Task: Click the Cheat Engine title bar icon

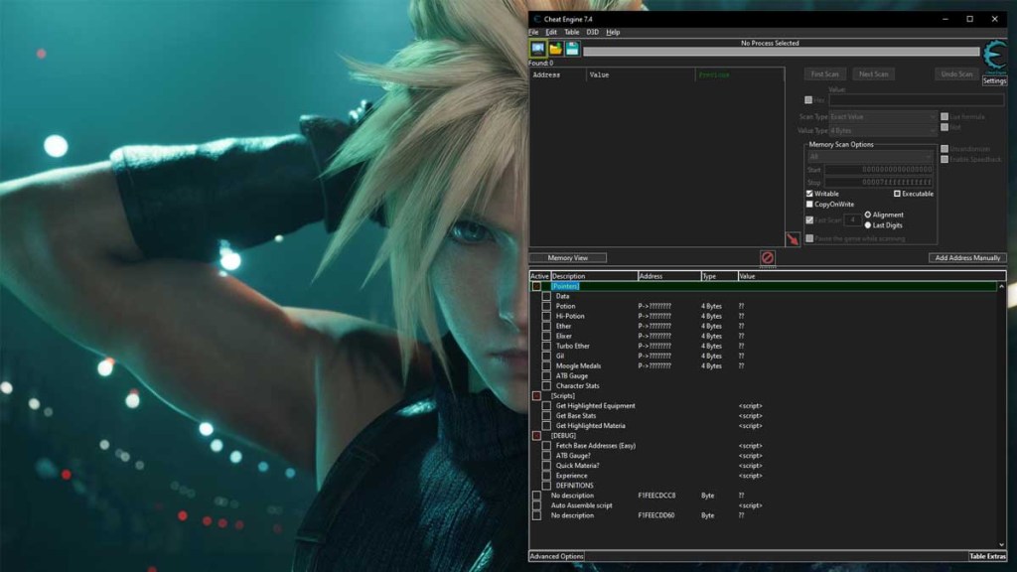Action: (x=536, y=19)
